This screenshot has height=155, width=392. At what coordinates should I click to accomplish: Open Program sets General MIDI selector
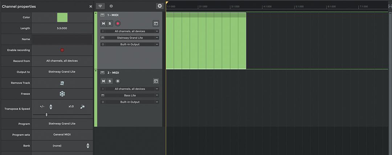click(x=62, y=135)
